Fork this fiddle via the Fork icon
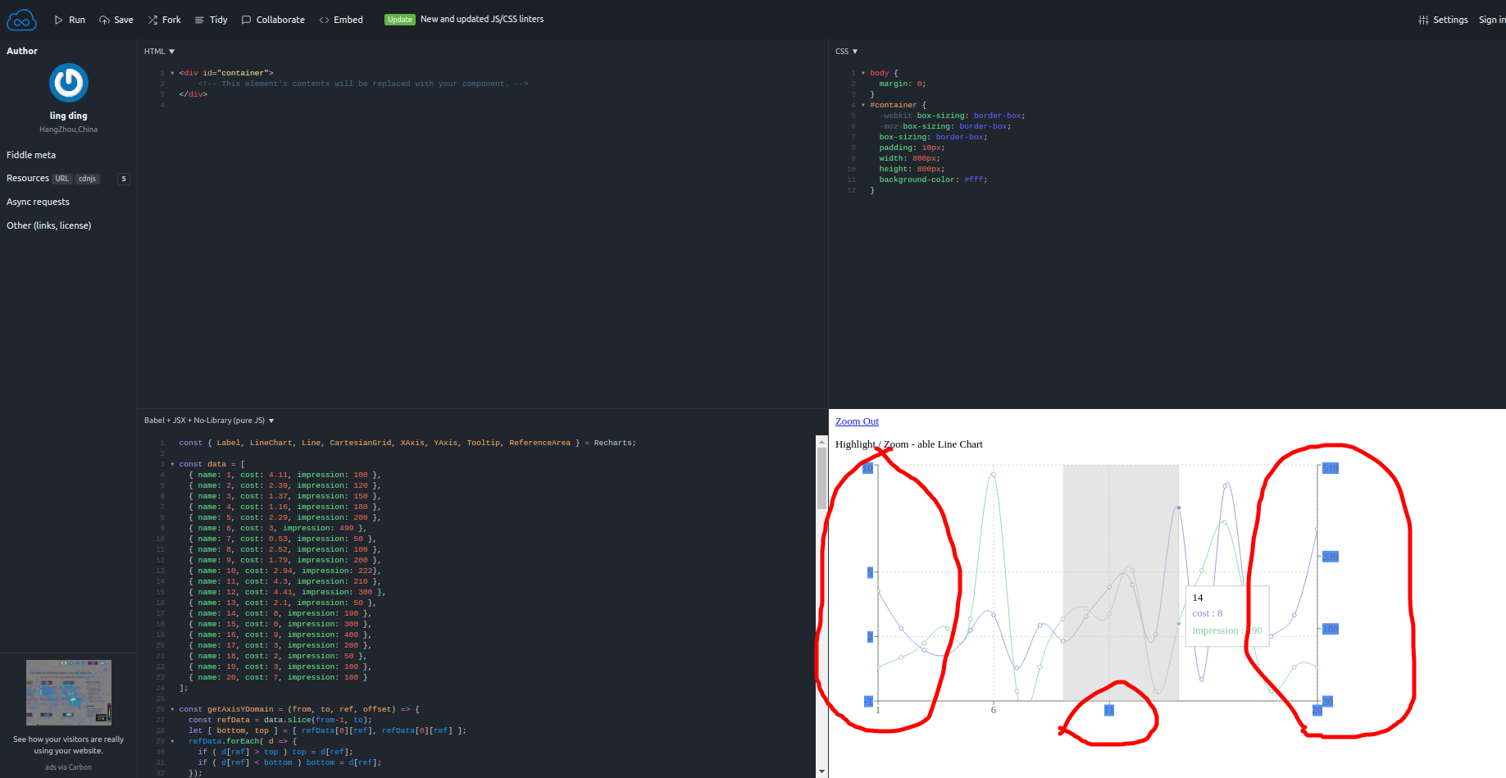Screen dimensions: 1506x778 (152, 20)
